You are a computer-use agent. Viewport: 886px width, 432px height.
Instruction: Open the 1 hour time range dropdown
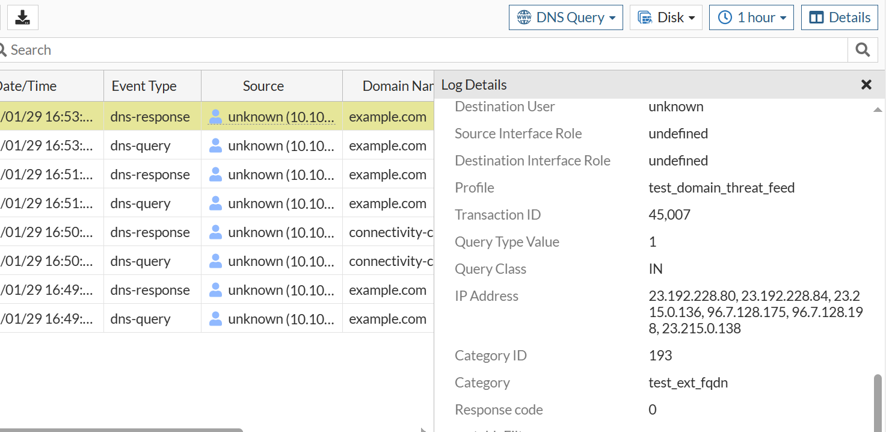point(751,17)
